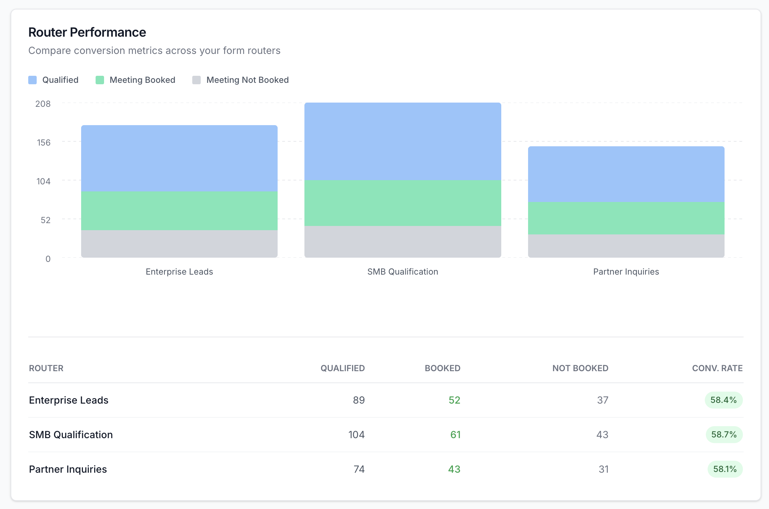Click Enterprise Leads blue Qualified bar segment
The image size is (769, 509).
tap(179, 158)
